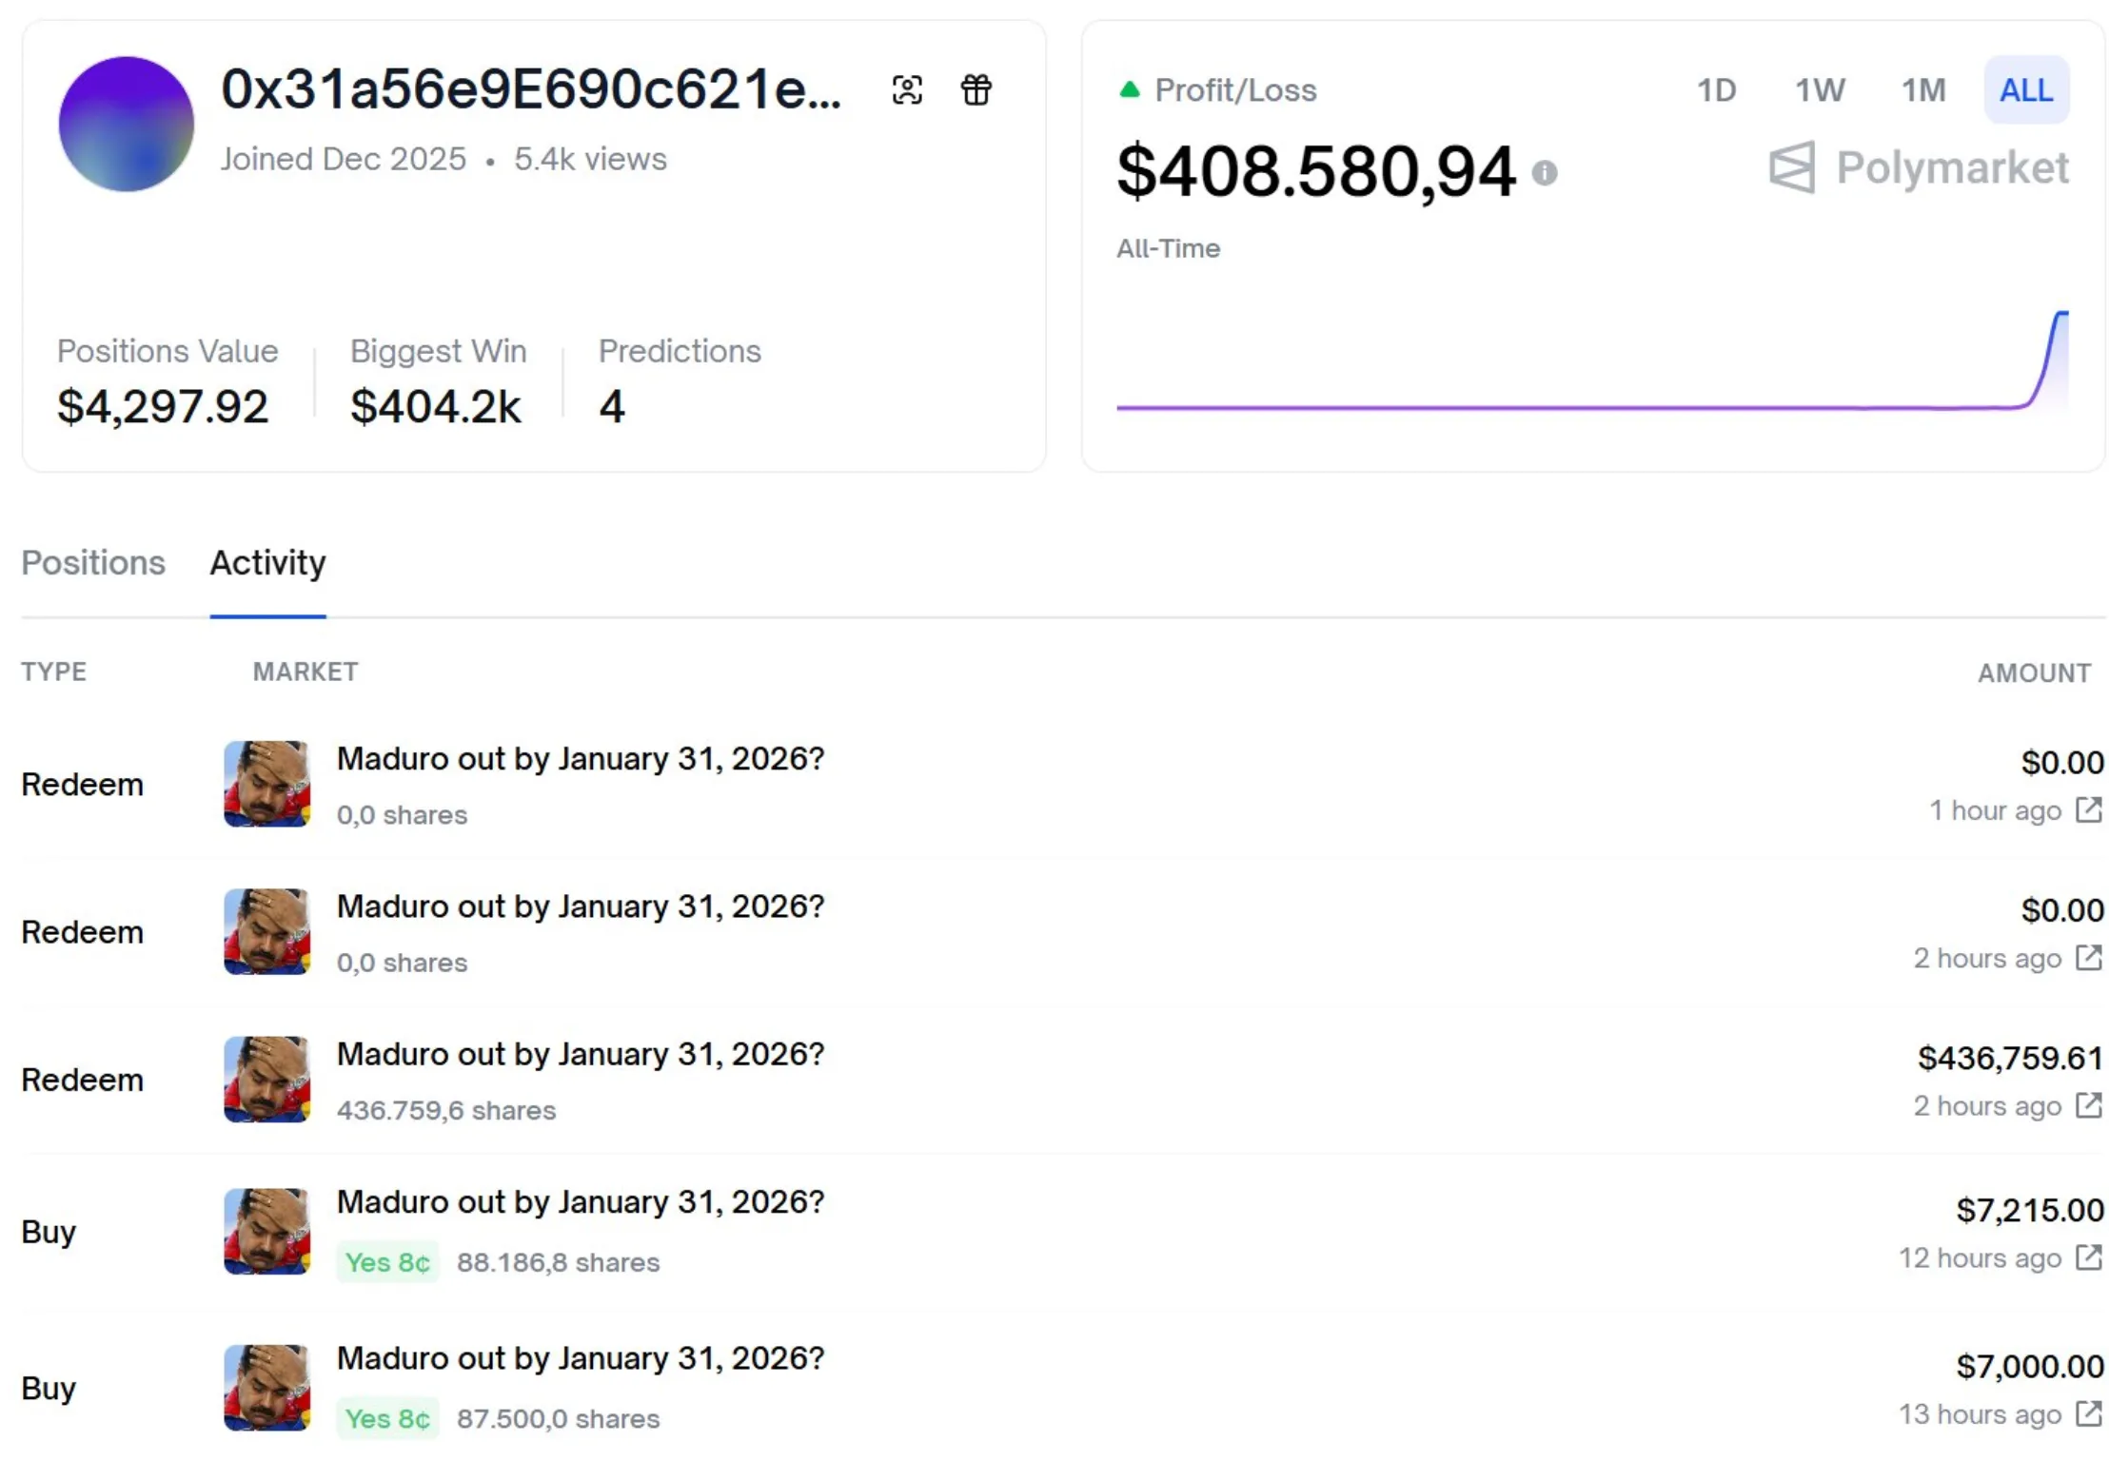Click the info icon beside profit amount
2109x1461 pixels.
pyautogui.click(x=1544, y=173)
